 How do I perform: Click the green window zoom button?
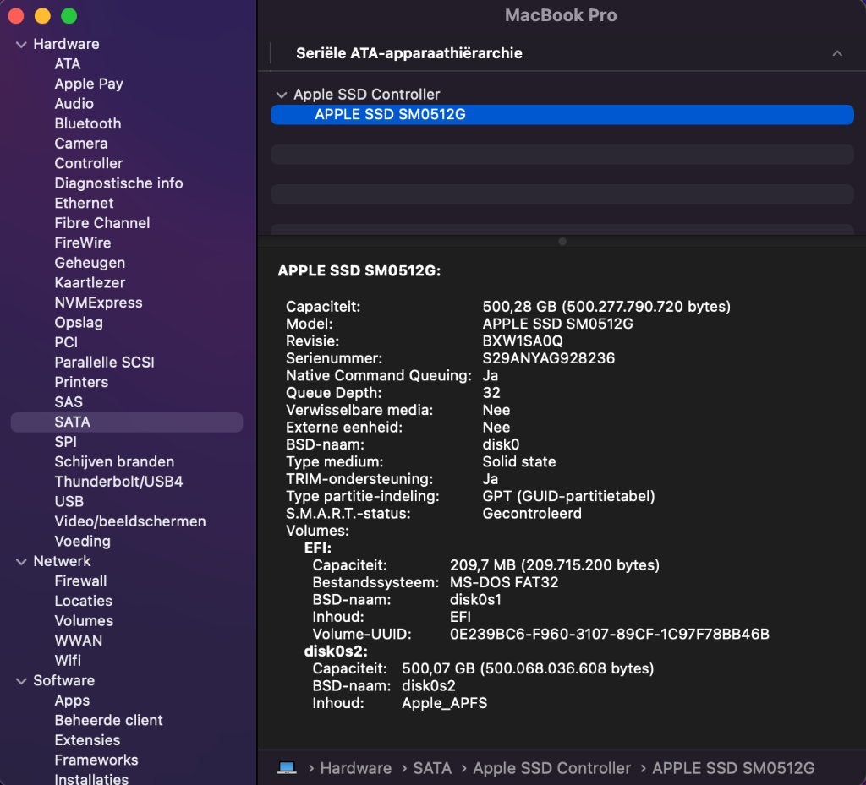(x=69, y=16)
